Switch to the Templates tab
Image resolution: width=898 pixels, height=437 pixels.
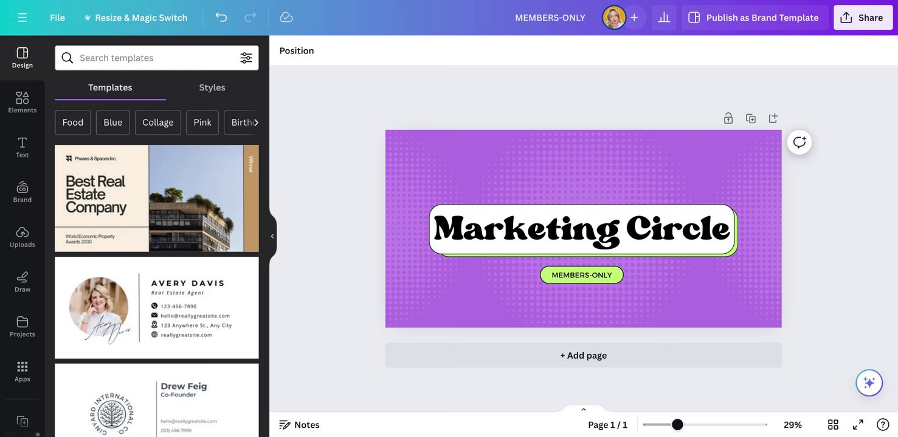tap(110, 87)
